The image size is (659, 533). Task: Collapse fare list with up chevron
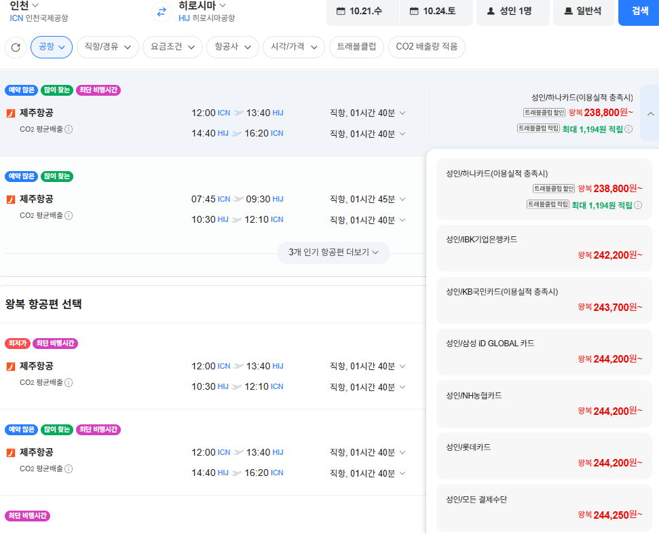click(650, 113)
